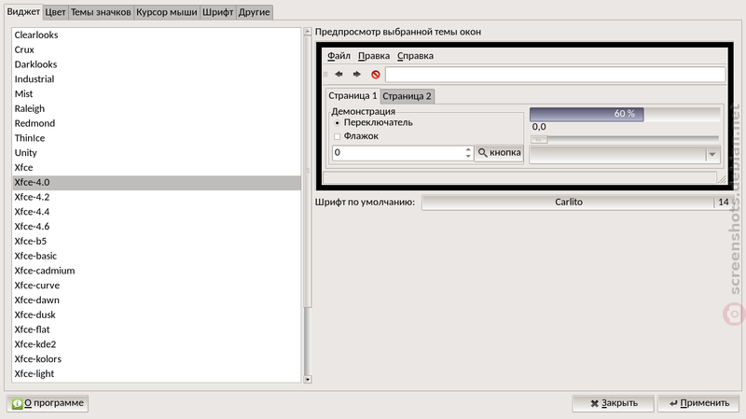Screen dimensions: 746x419
Task: Pick the Xfce-kde2 theme
Action: pyautogui.click(x=157, y=344)
